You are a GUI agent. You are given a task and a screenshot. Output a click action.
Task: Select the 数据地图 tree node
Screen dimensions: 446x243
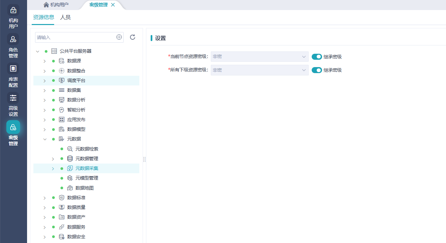click(84, 188)
